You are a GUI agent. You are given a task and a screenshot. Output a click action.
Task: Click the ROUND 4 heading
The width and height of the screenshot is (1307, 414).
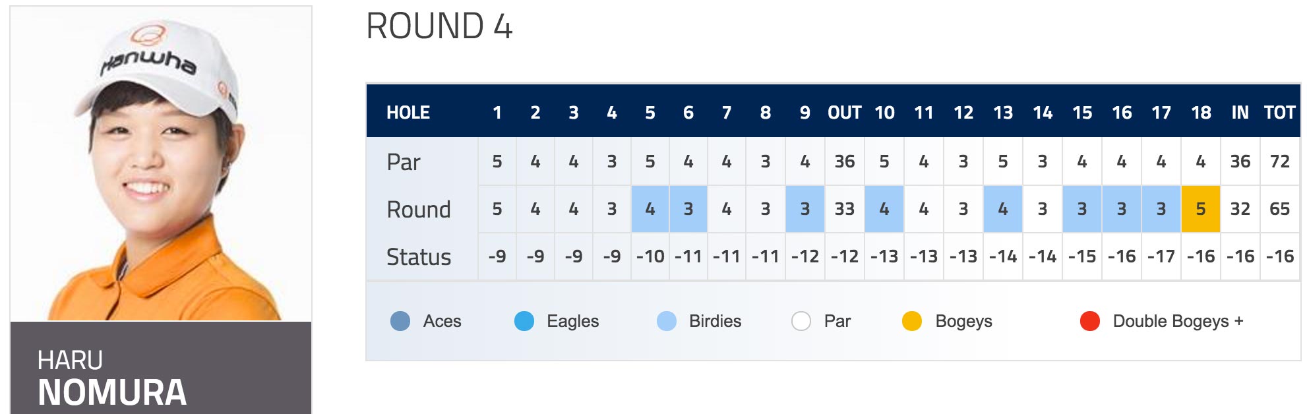tap(439, 27)
